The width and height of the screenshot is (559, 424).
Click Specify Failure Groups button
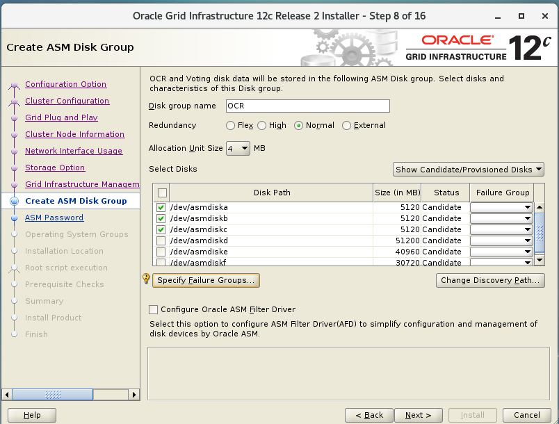206,280
